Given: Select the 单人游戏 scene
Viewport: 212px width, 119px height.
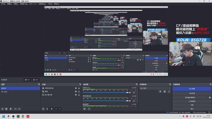Looking at the screenshot, I should pos(20,92).
